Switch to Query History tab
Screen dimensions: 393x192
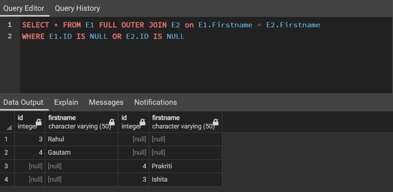click(x=78, y=8)
